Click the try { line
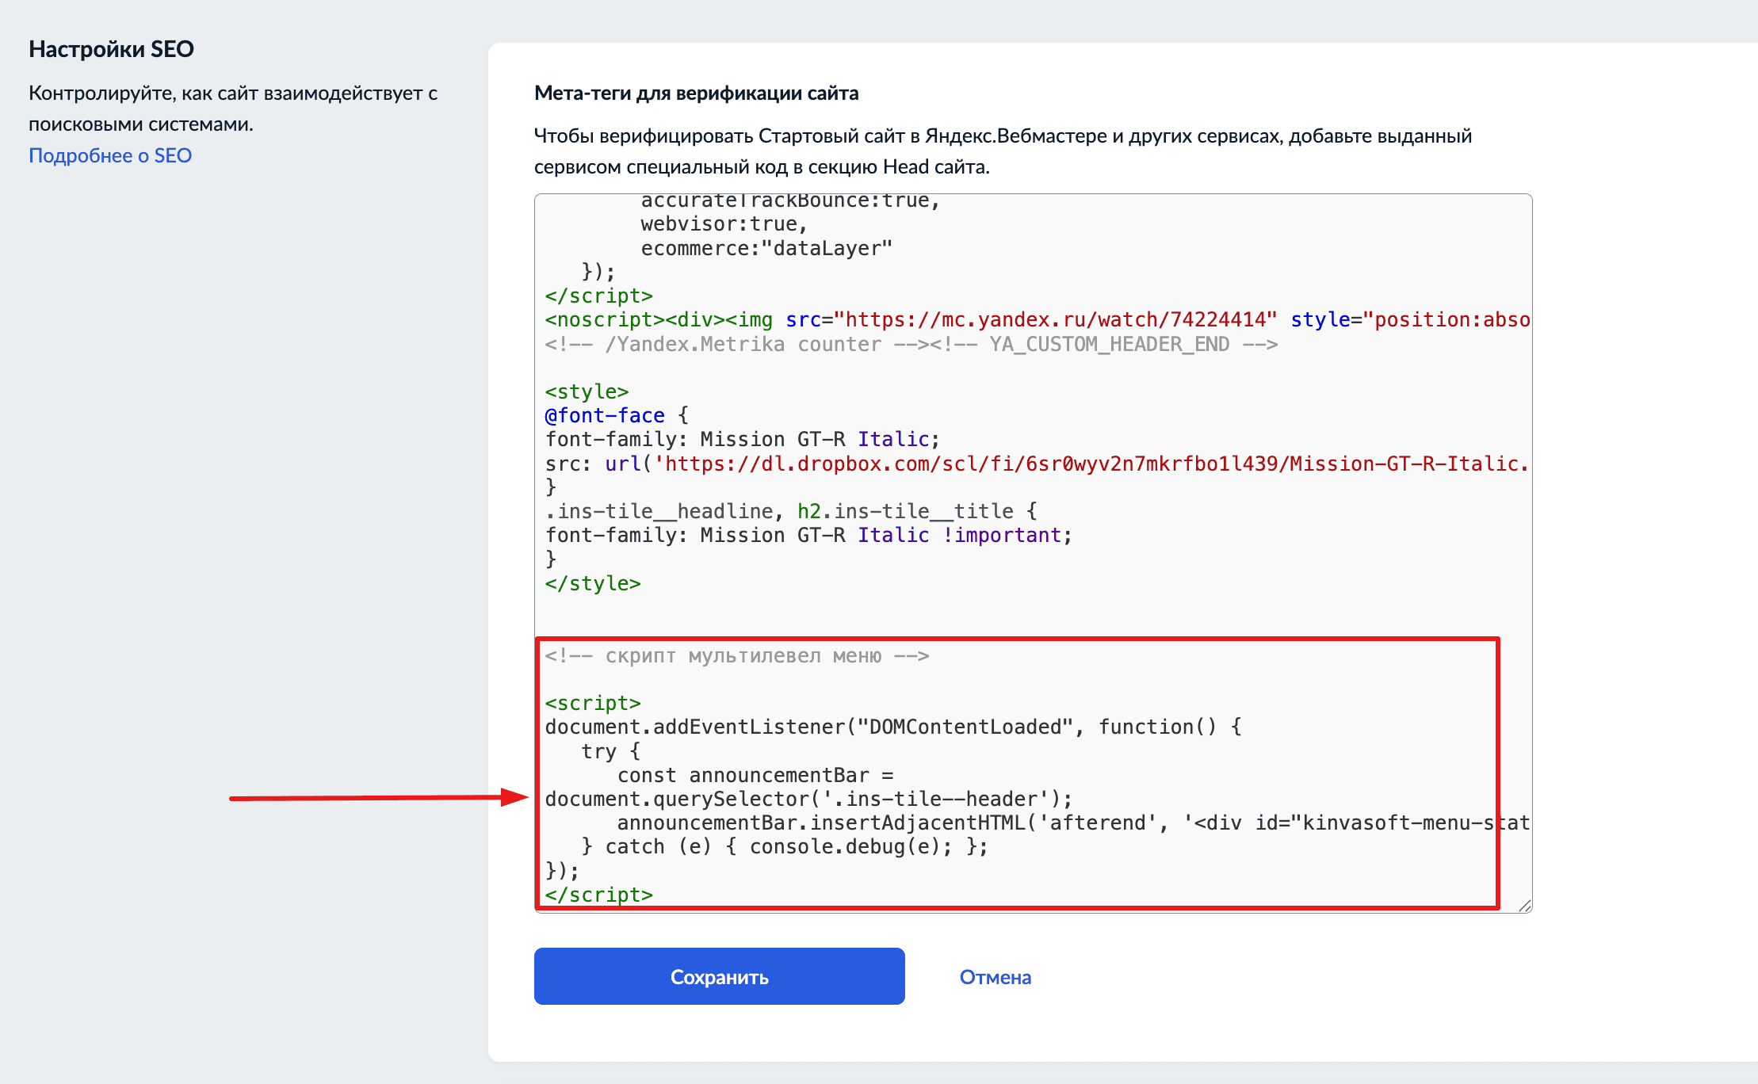 pyautogui.click(x=610, y=751)
